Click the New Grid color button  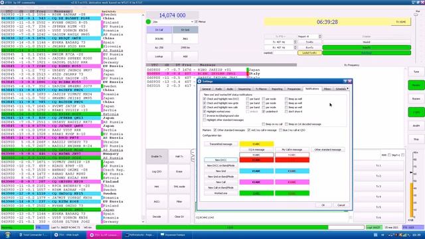click(x=221, y=171)
